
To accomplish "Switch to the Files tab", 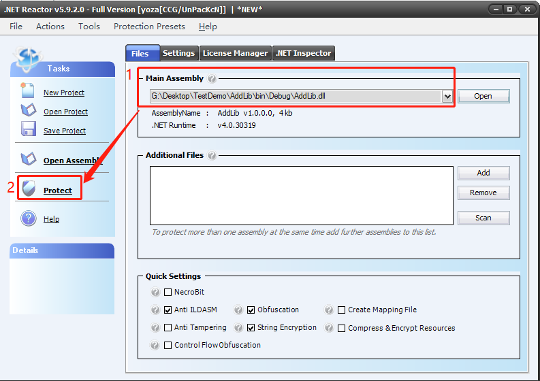I will click(x=142, y=53).
